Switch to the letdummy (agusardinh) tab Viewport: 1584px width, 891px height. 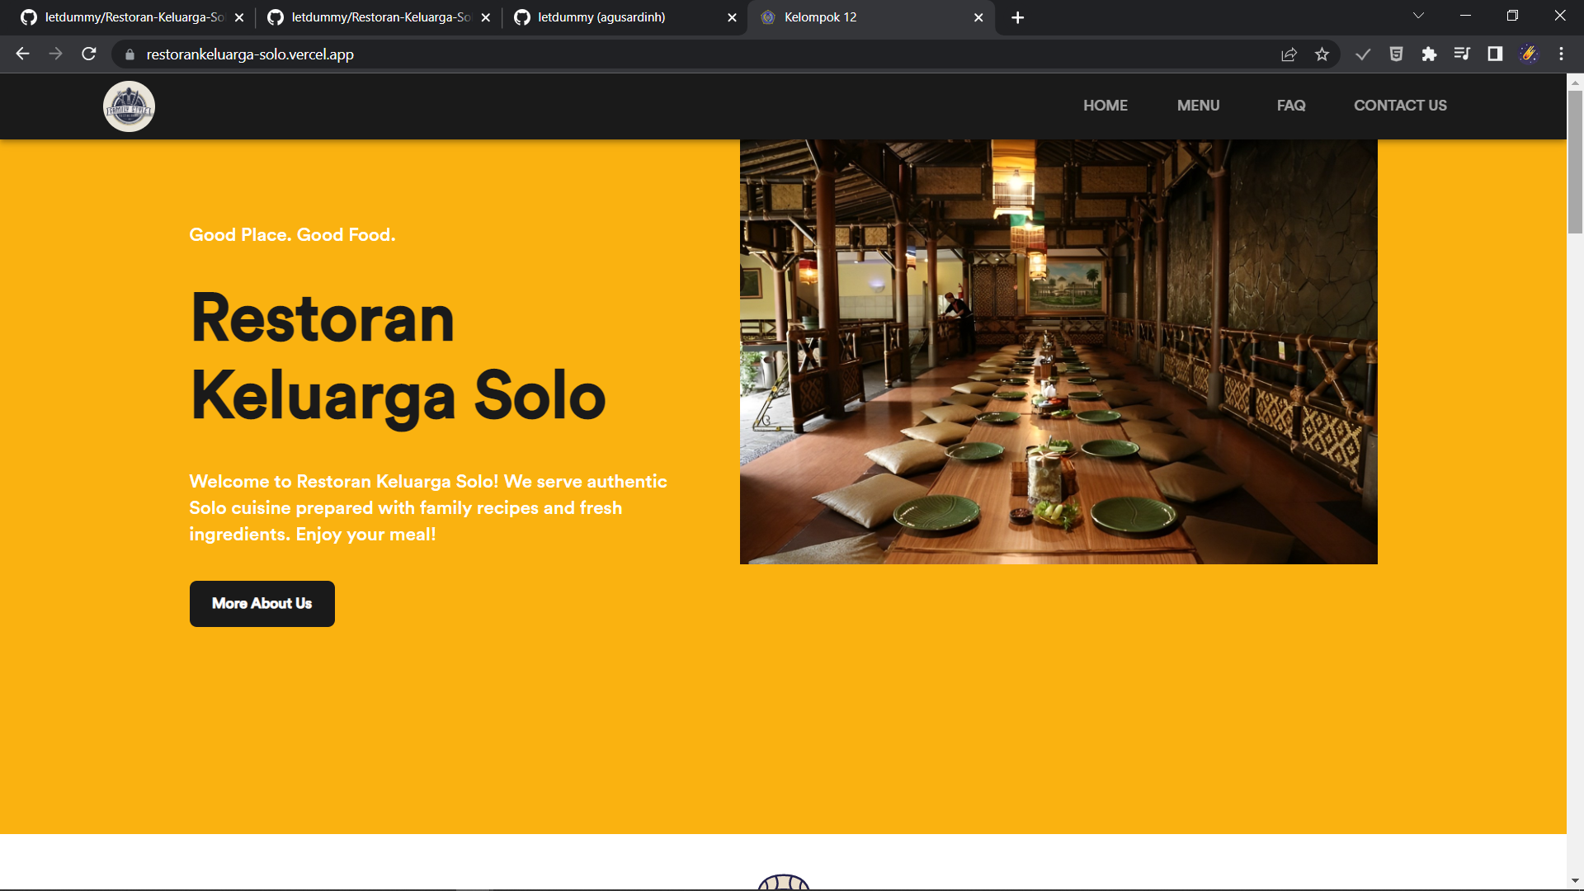coord(602,17)
